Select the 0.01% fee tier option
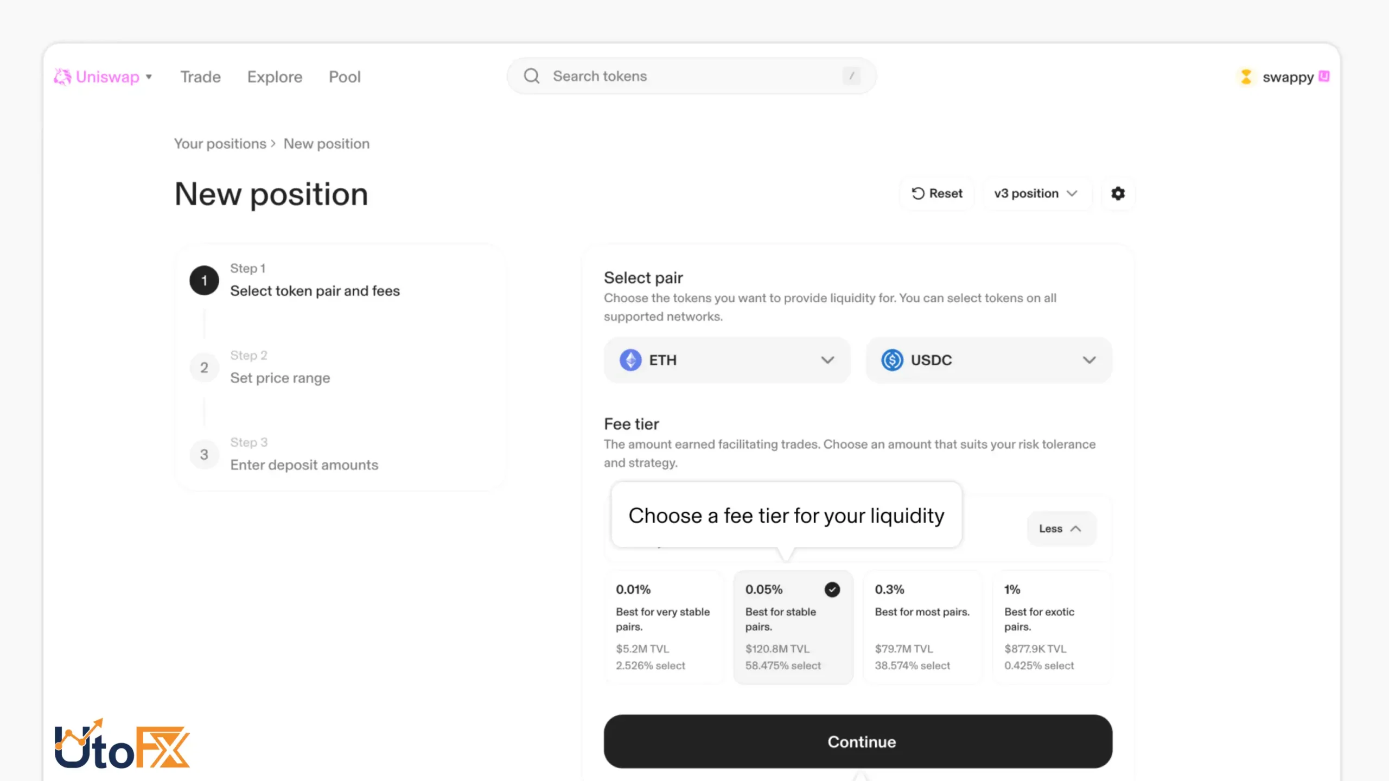The height and width of the screenshot is (781, 1389). [664, 627]
